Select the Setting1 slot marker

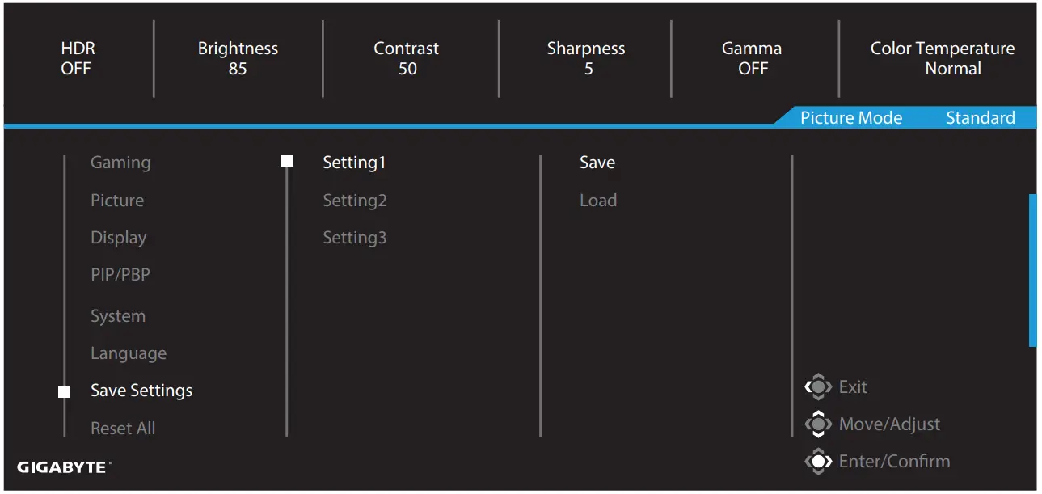(x=286, y=160)
